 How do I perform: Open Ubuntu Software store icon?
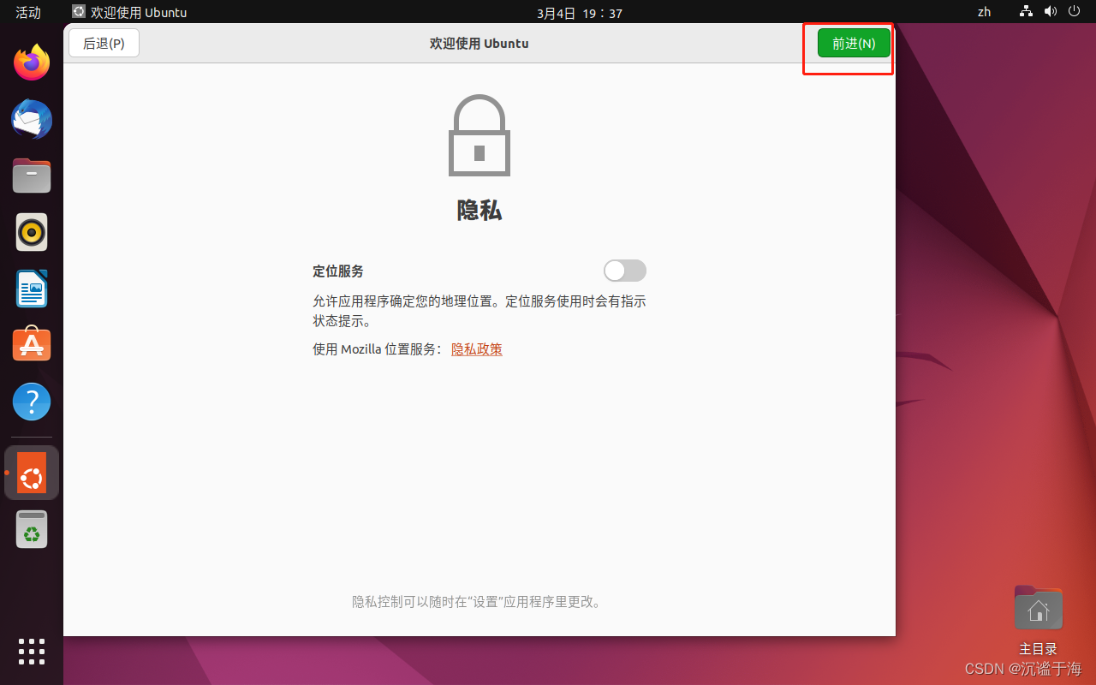(x=32, y=345)
